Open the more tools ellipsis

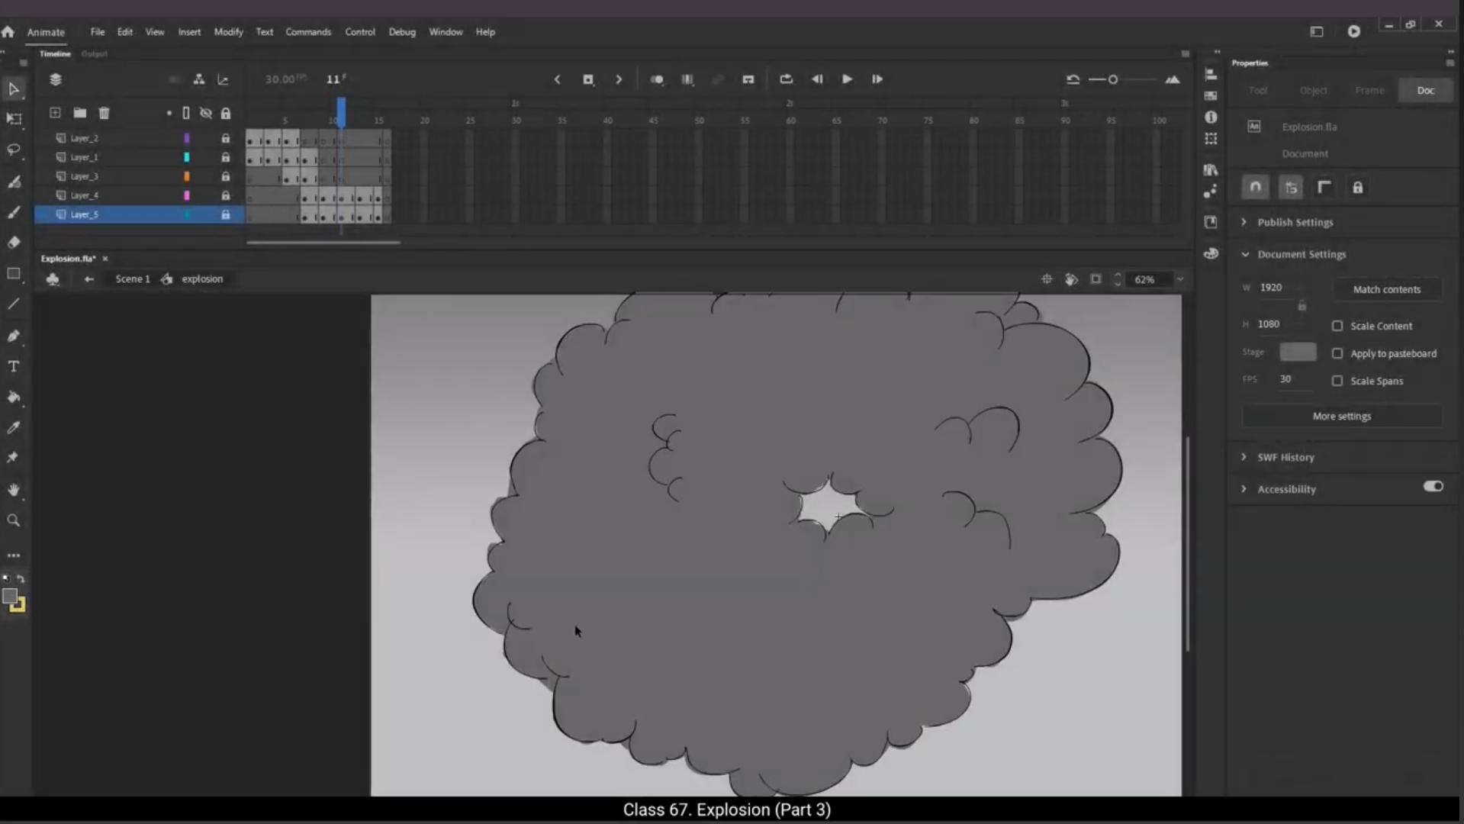pos(14,555)
